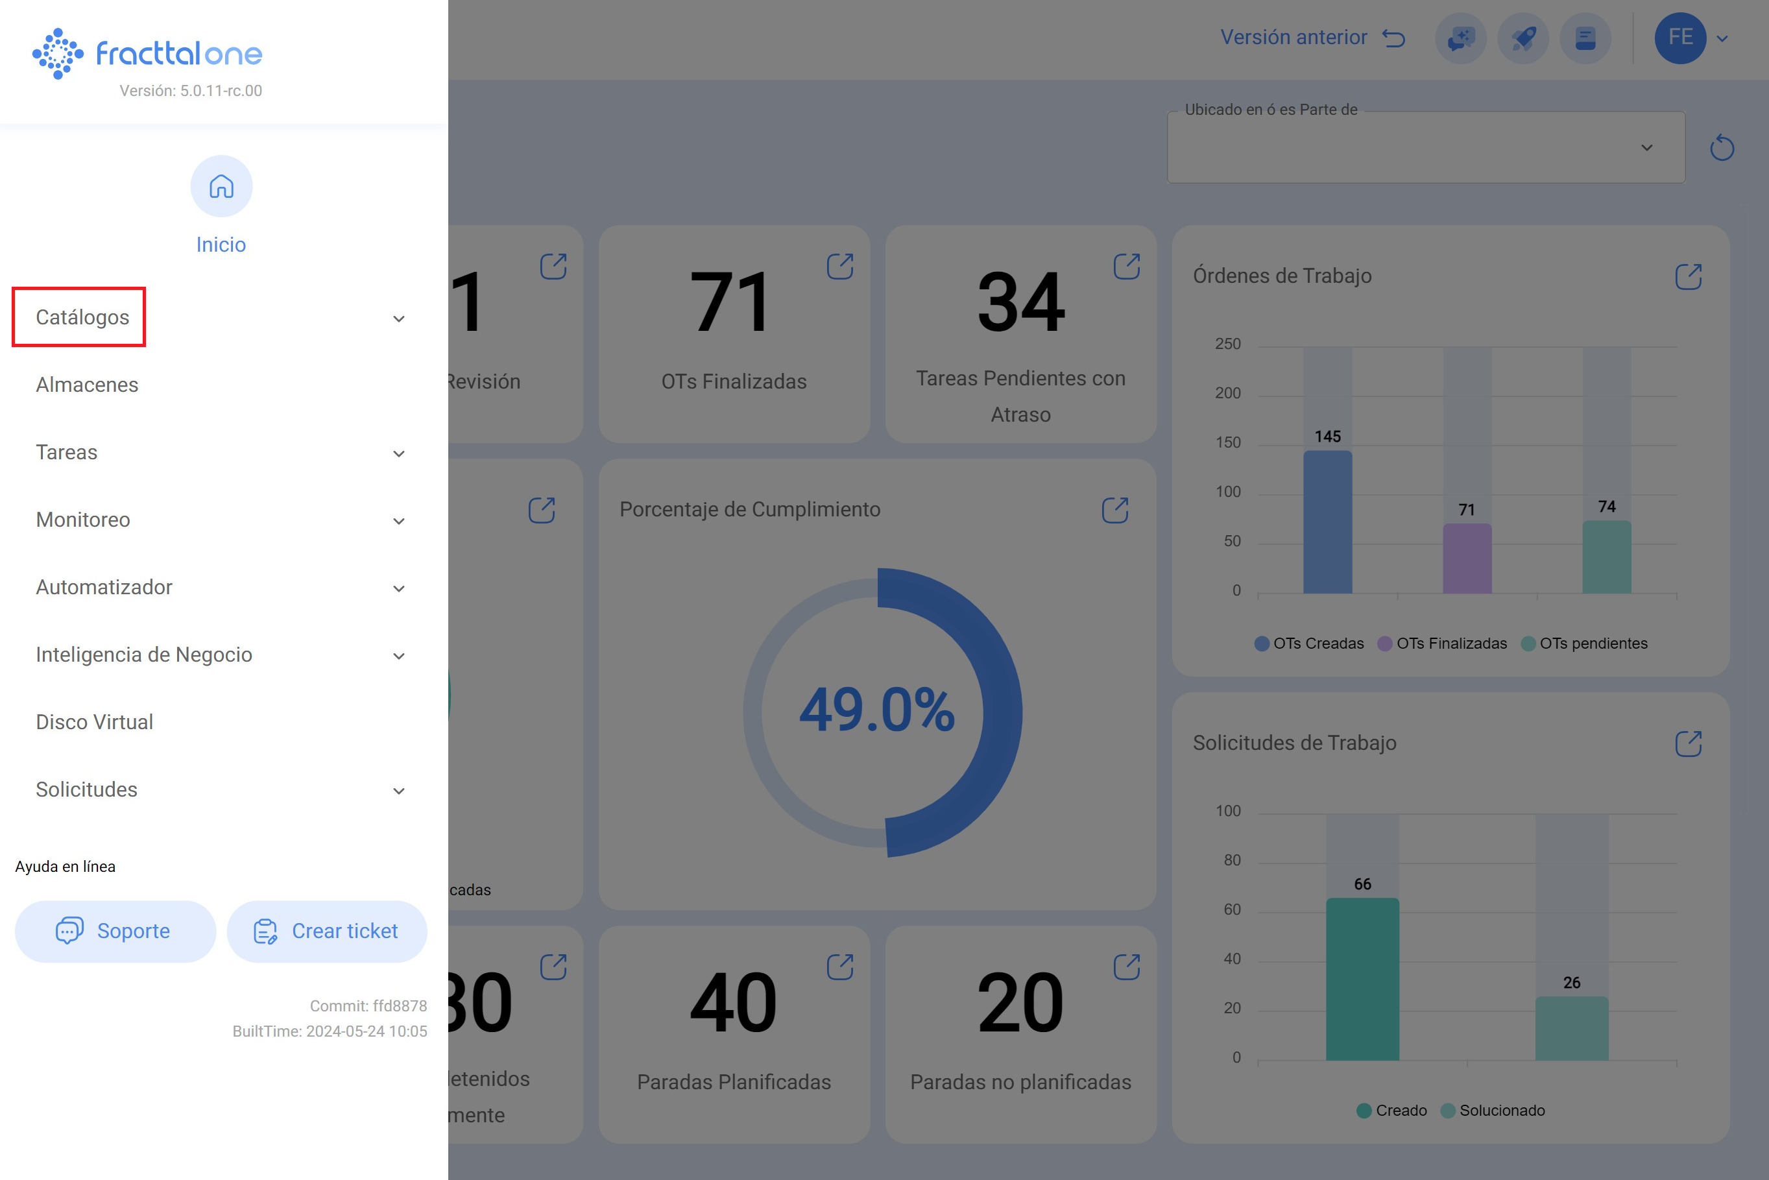Click the Soporte button
Viewport: 1769px width, 1180px height.
click(x=115, y=931)
